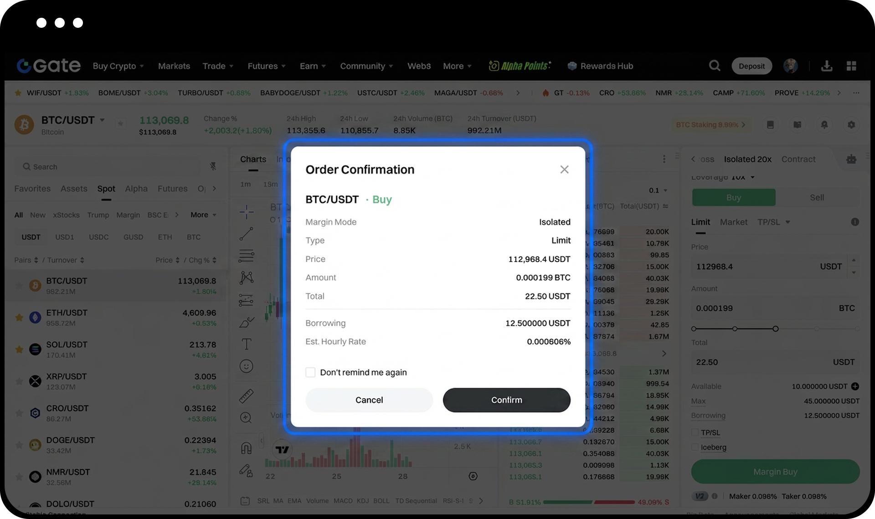
Task: Click the search magnifier icon in header
Action: tap(714, 66)
